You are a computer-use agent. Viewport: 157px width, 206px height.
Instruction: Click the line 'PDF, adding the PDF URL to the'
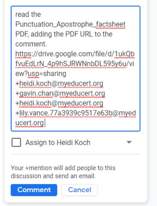[x=64, y=34]
